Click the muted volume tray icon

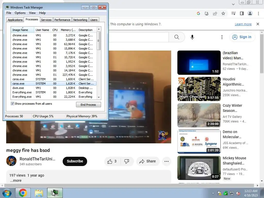(x=238, y=193)
